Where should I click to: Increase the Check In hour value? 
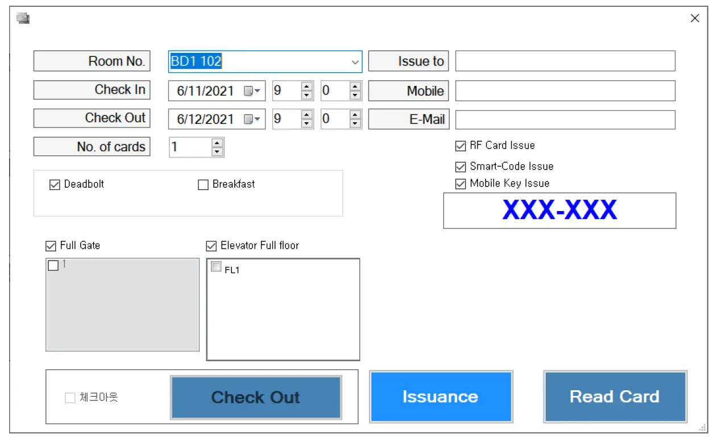coord(307,86)
